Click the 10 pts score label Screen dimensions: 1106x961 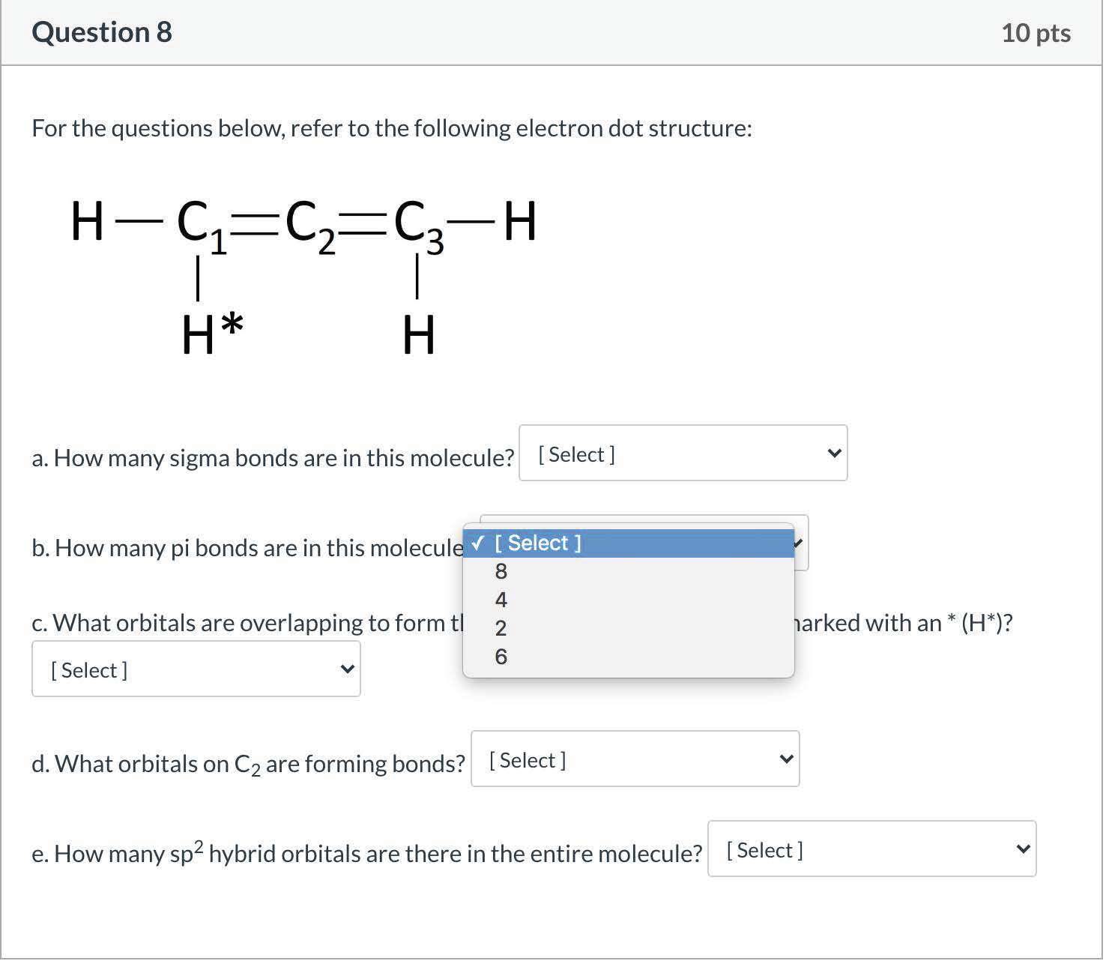(x=1036, y=33)
